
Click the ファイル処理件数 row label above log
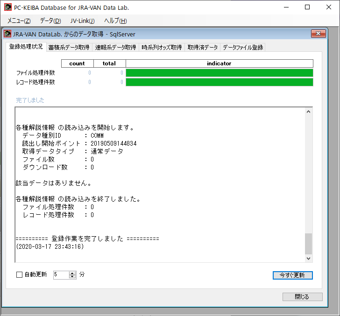[35, 73]
